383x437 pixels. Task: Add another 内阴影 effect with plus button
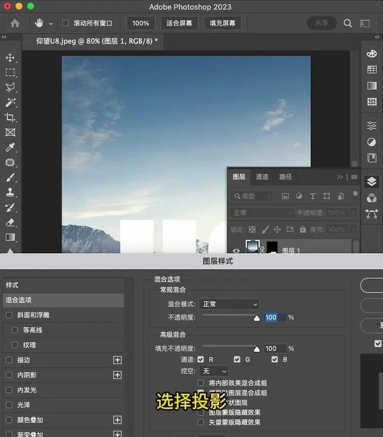click(x=117, y=375)
